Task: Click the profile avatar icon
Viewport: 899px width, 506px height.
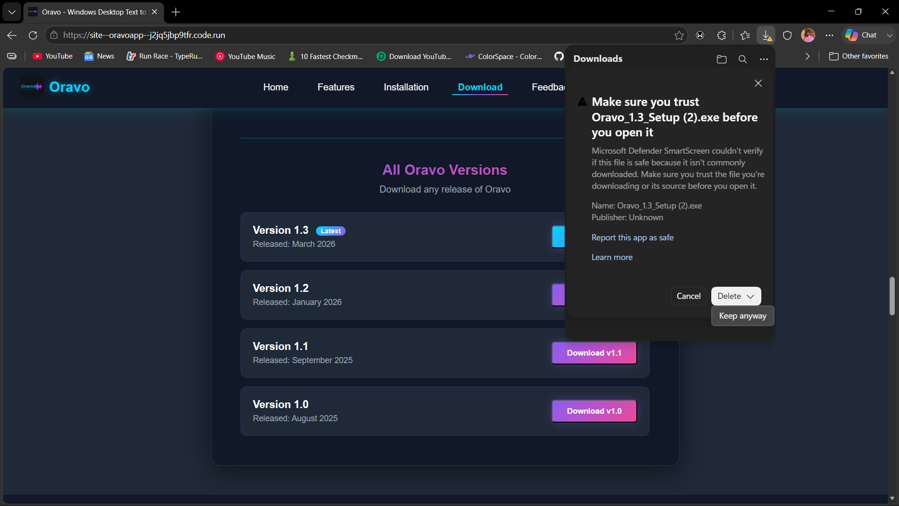Action: point(808,35)
